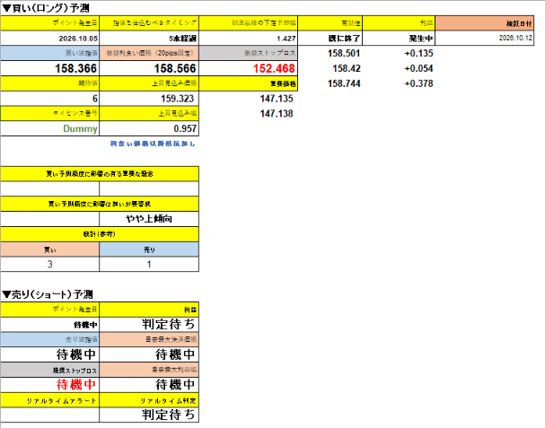Select the 147.135 price value
Image resolution: width=545 pixels, height=428 pixels.
click(x=277, y=99)
